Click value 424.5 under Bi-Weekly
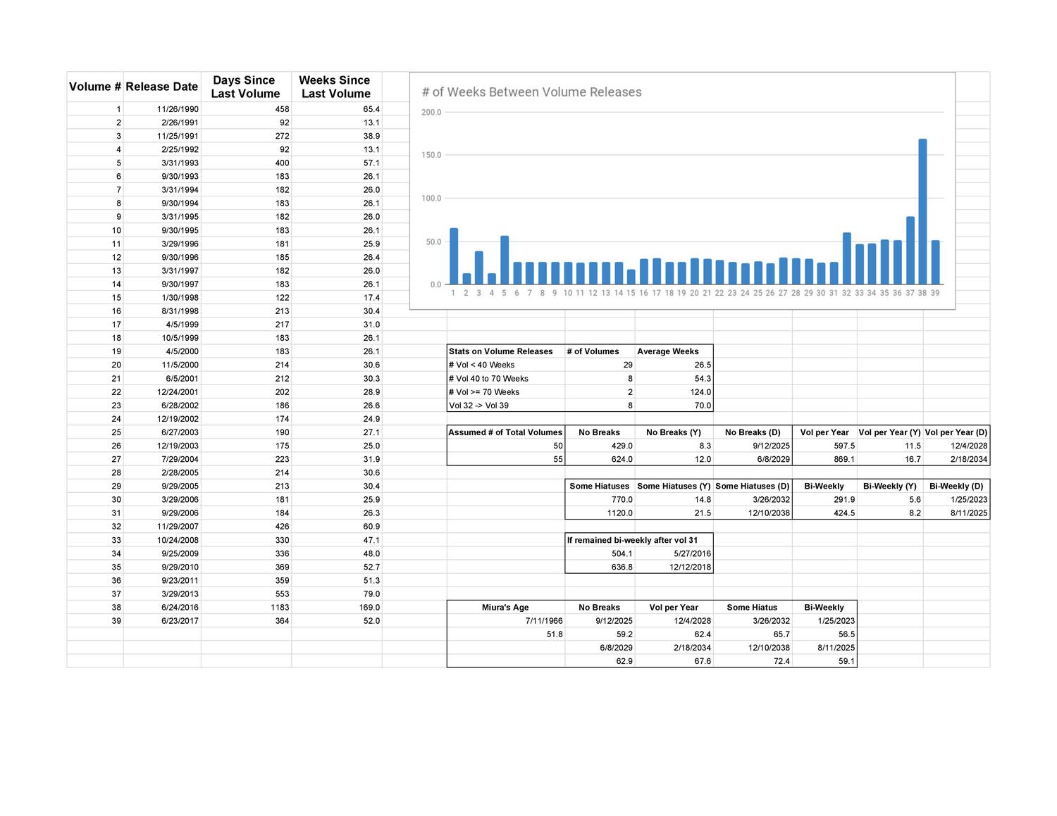 pos(824,513)
